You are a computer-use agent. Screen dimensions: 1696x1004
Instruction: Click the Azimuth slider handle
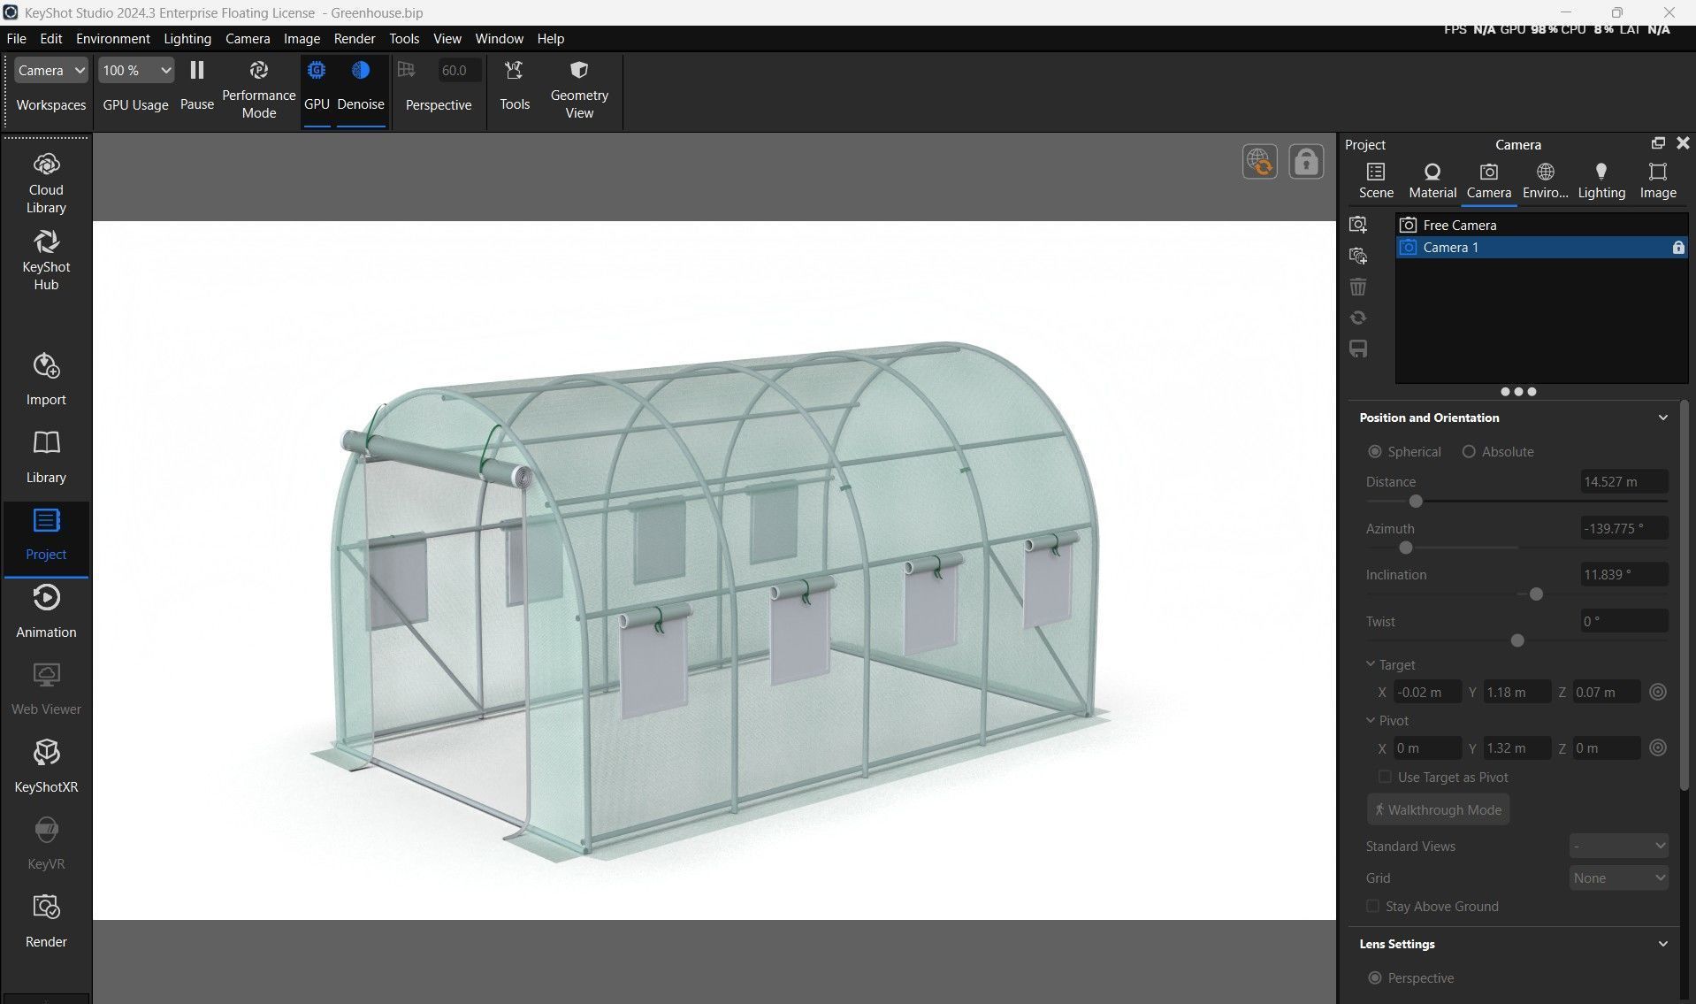(1406, 548)
